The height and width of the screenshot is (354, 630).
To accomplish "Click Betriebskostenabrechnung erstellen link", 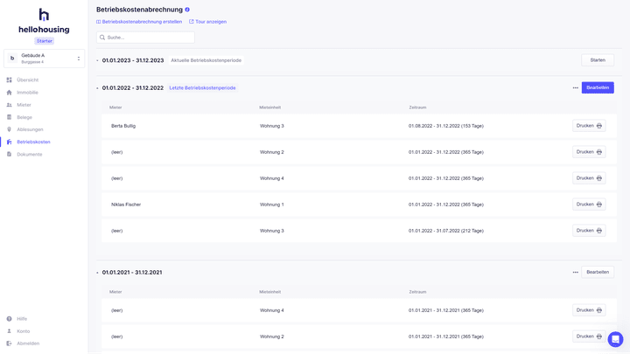I will pos(140,22).
